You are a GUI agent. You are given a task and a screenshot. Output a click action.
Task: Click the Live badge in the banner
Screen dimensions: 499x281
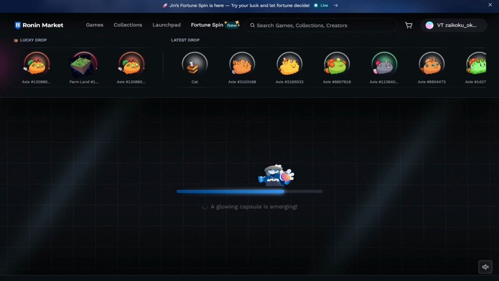321,5
